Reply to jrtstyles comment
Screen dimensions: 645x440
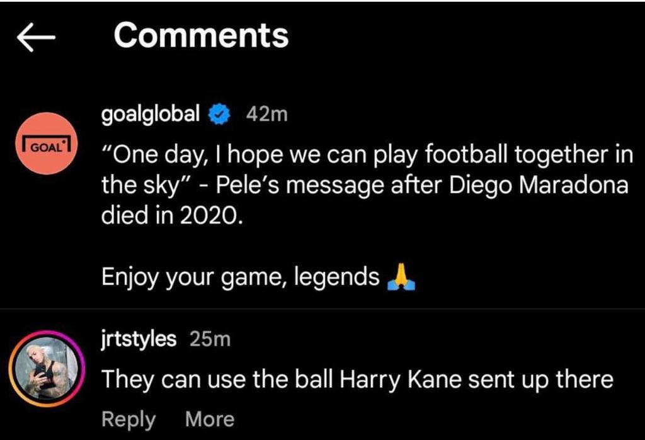click(128, 419)
